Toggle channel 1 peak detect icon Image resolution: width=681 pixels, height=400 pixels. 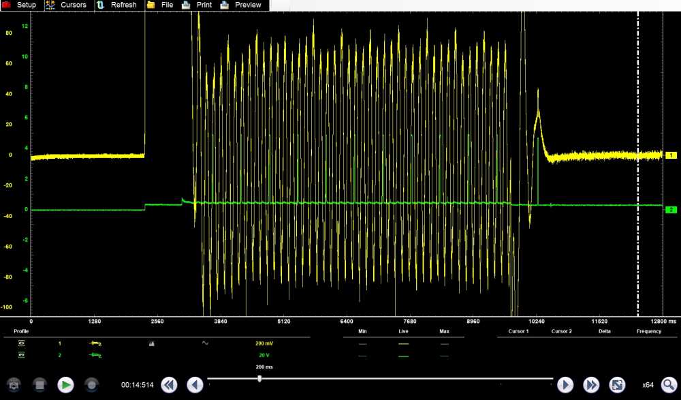pyautogui.click(x=151, y=343)
